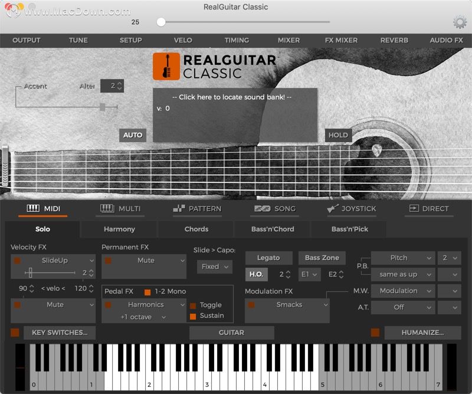Open the Slide > Capo Fixed dropdown
The image size is (472, 394).
point(215,267)
